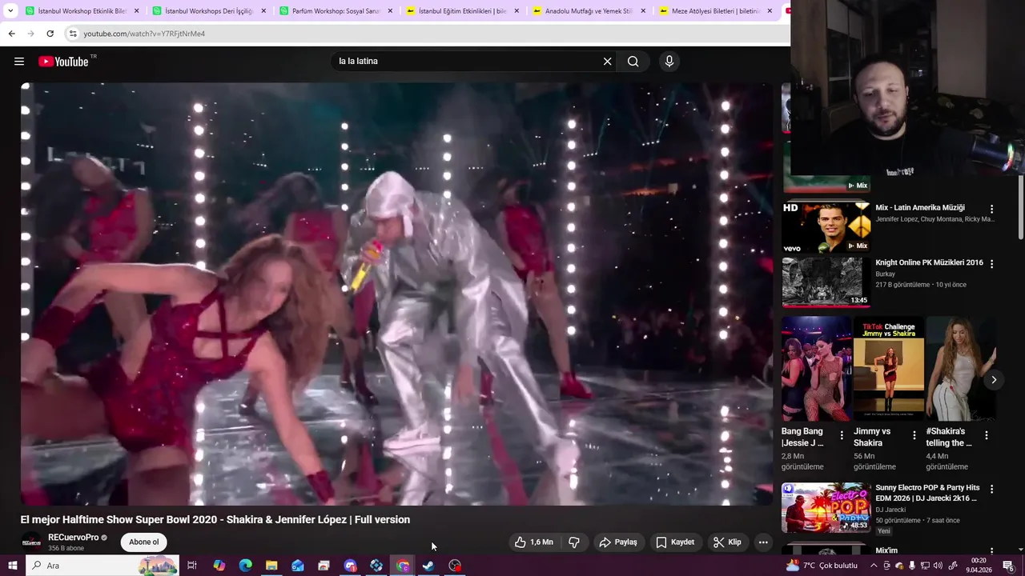Image resolution: width=1025 pixels, height=576 pixels.
Task: Open Bang Bang Jessie J short
Action: 817,369
